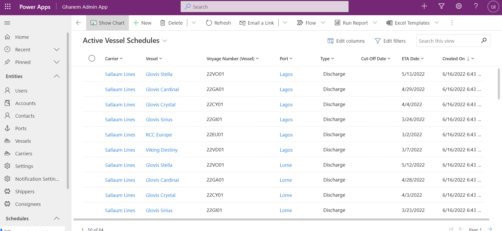Screen dimensions: 502x231
Task: Open the more commands vertical ellipsis
Action: tap(452, 23)
